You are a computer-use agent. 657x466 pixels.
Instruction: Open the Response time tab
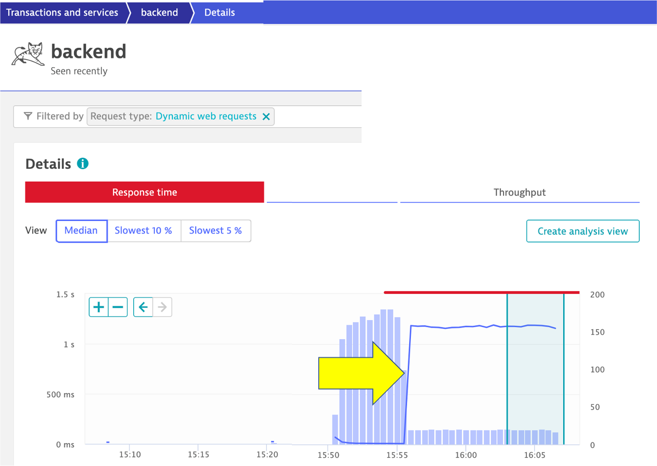click(x=144, y=192)
